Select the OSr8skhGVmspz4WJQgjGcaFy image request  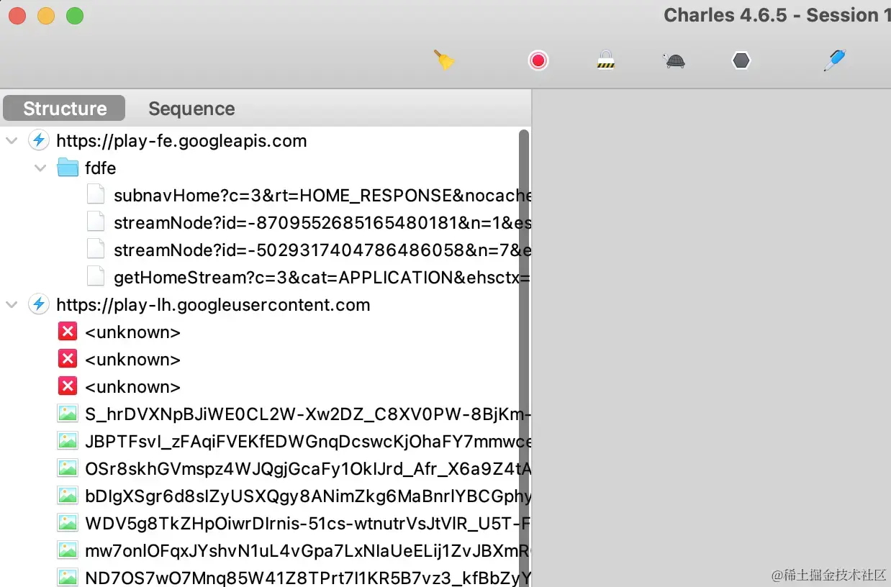(308, 469)
